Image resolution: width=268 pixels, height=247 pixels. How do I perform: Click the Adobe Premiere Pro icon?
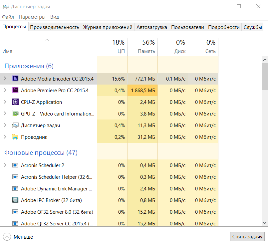15,90
